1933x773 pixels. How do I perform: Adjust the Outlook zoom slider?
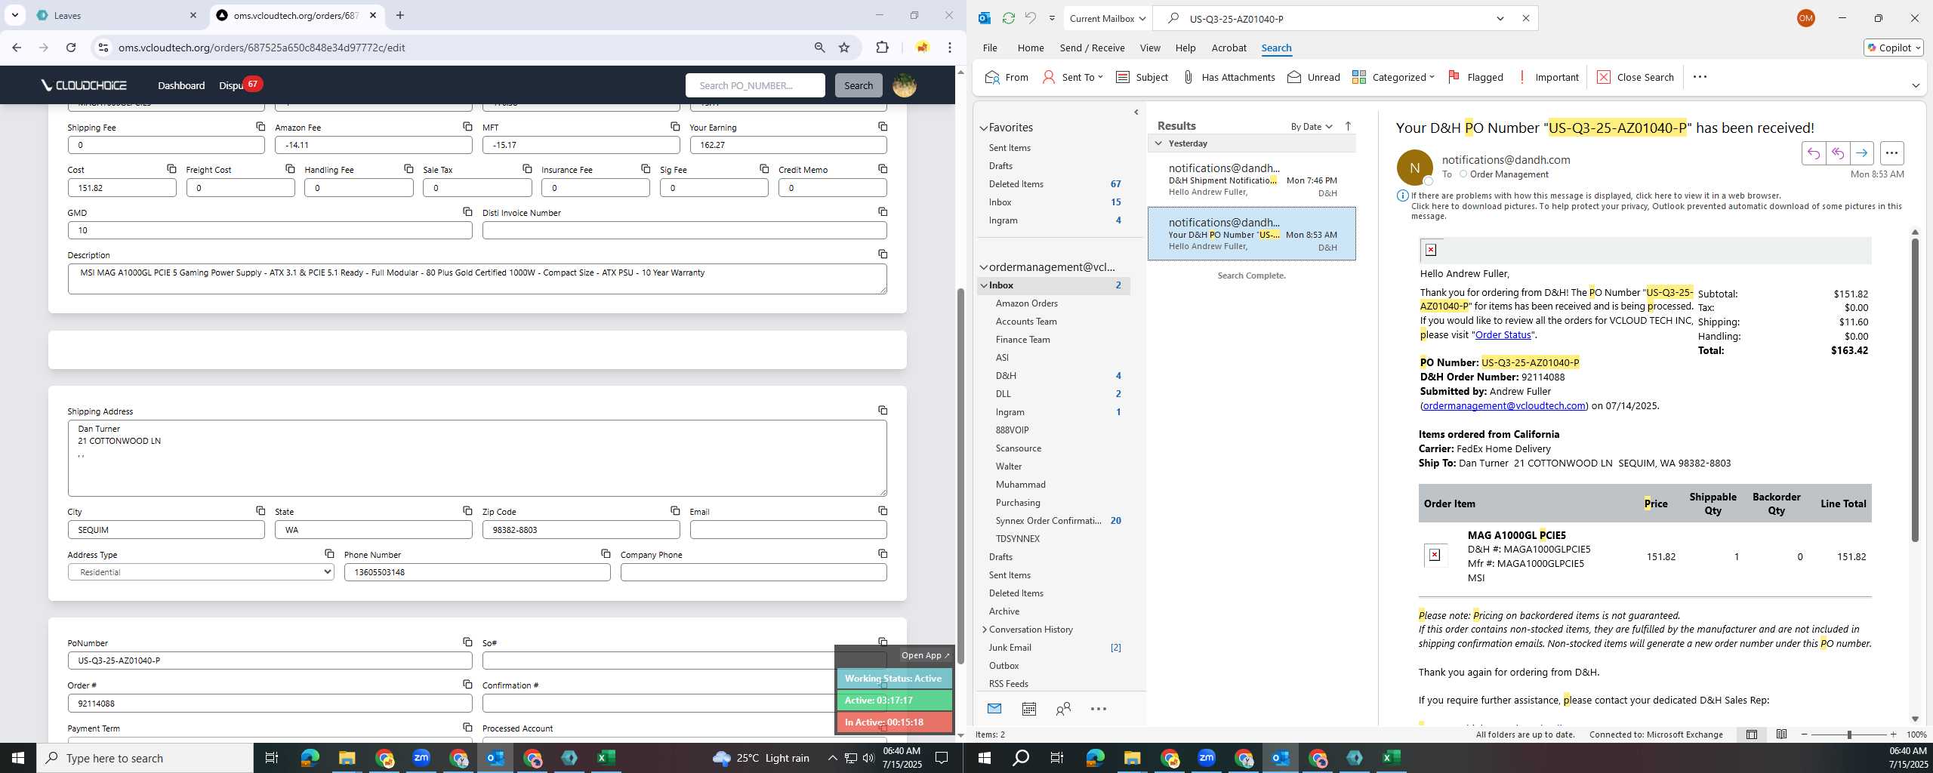pyautogui.click(x=1848, y=735)
